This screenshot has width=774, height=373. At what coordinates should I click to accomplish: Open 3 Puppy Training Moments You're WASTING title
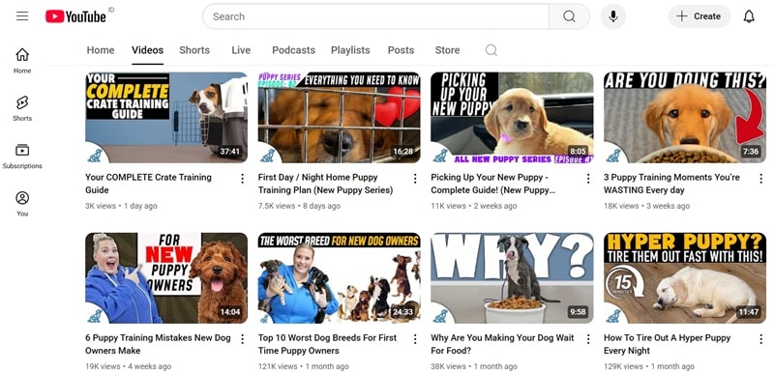coord(671,184)
